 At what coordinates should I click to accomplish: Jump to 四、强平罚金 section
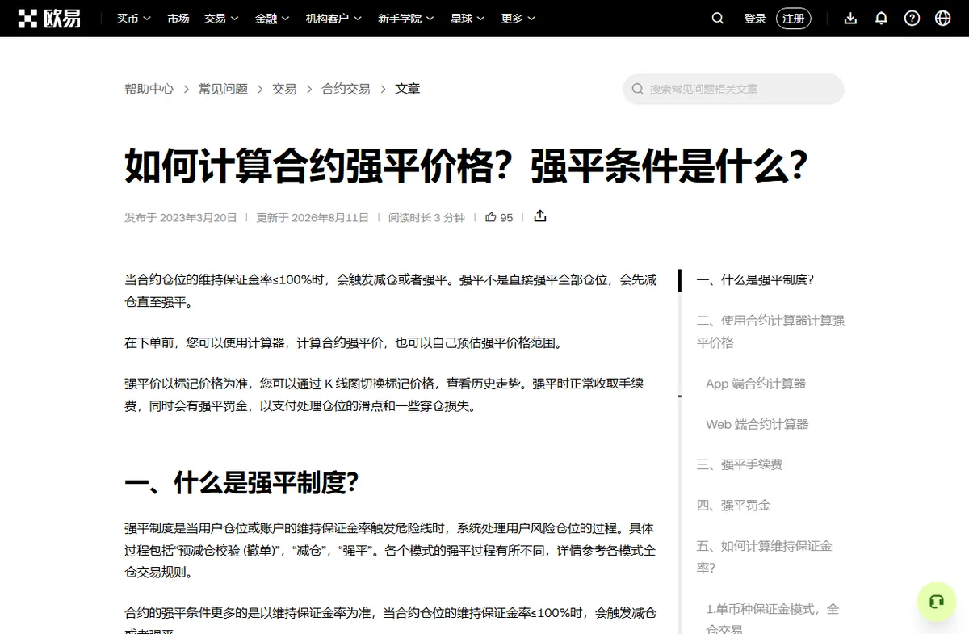pyautogui.click(x=733, y=505)
